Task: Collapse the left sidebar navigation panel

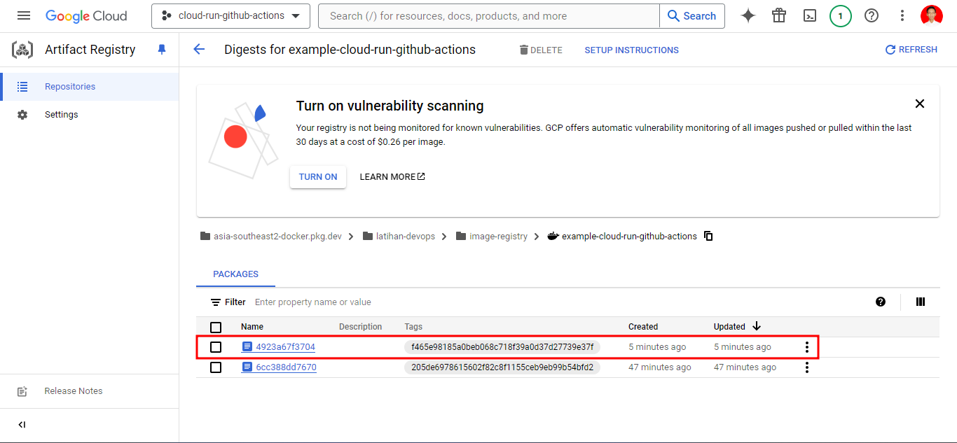Action: 22,425
